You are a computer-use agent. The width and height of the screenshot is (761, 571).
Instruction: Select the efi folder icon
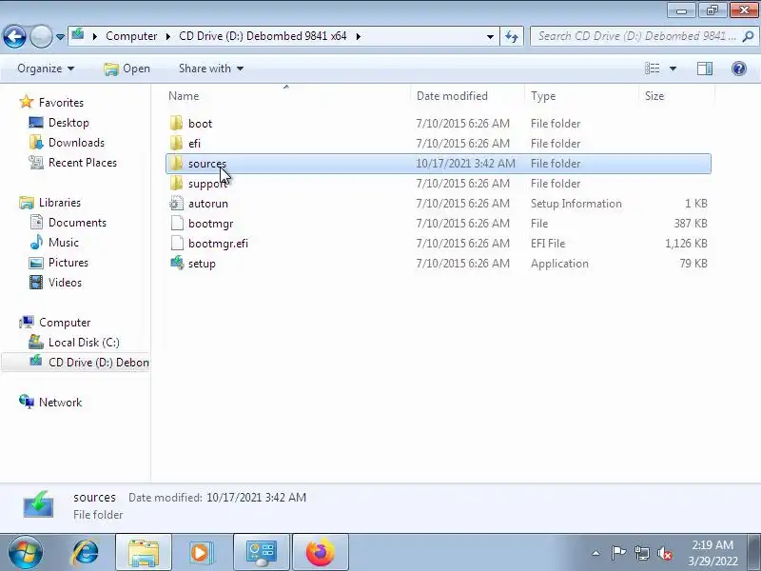coord(177,144)
